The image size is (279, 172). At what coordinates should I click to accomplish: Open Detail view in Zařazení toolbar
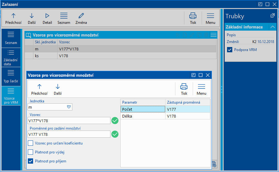click(x=47, y=19)
